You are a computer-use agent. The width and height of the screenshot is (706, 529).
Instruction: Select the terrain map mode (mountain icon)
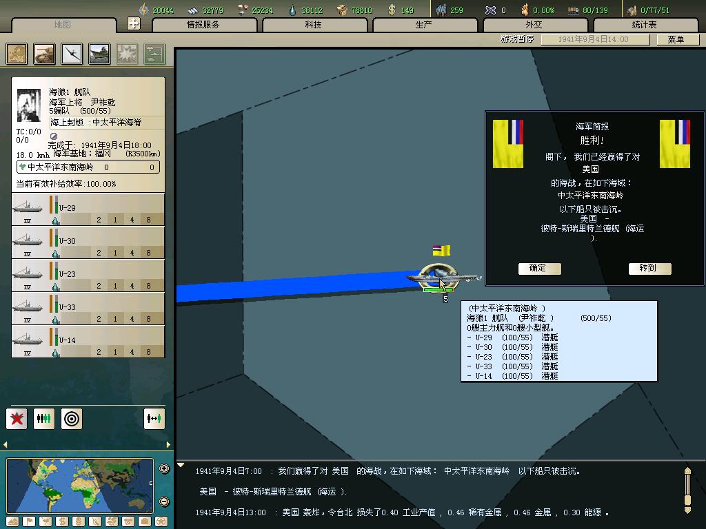12,521
